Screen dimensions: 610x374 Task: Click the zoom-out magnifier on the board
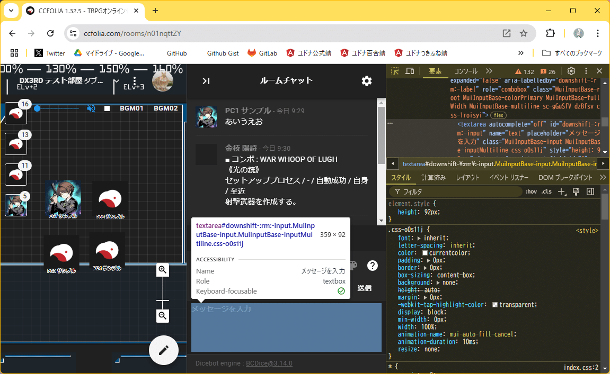coord(163,316)
